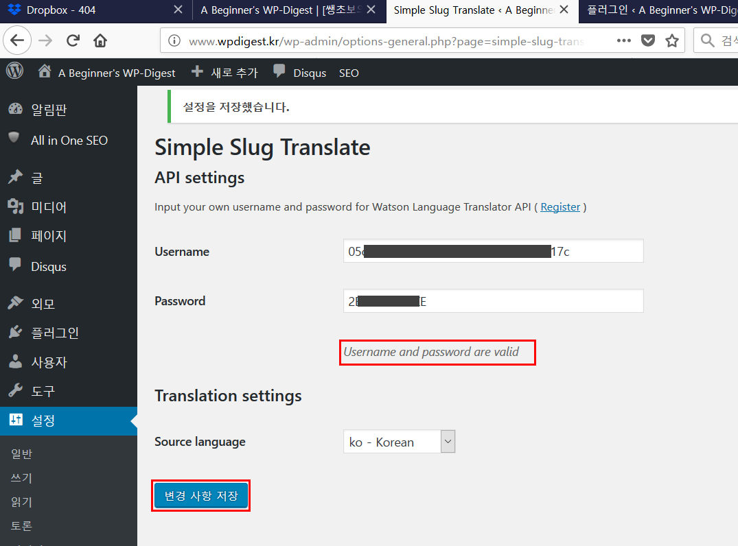Click Disqus text in admin bar

(x=310, y=73)
